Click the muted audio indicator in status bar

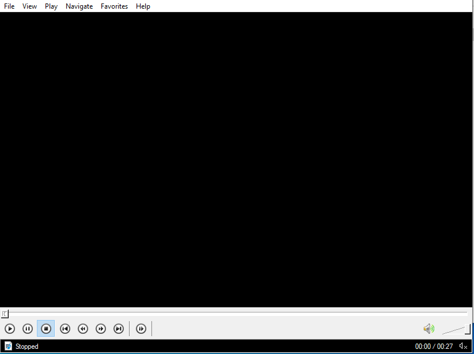click(x=463, y=346)
